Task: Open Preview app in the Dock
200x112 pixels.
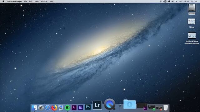Action: coord(61,108)
